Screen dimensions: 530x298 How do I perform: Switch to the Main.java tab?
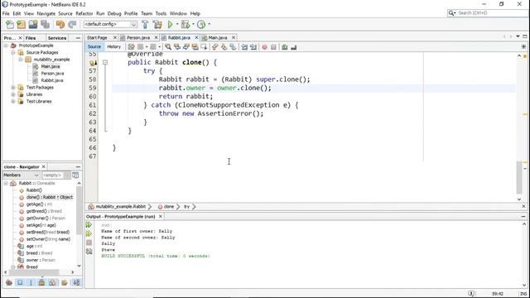coord(218,37)
